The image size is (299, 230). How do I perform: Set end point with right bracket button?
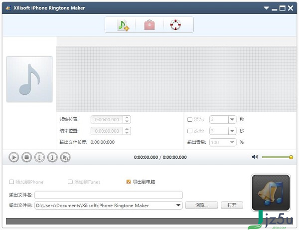pyautogui.click(x=52, y=157)
